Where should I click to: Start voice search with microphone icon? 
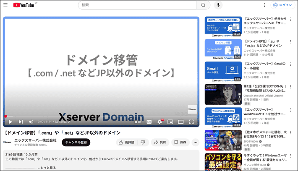coord(218,5)
